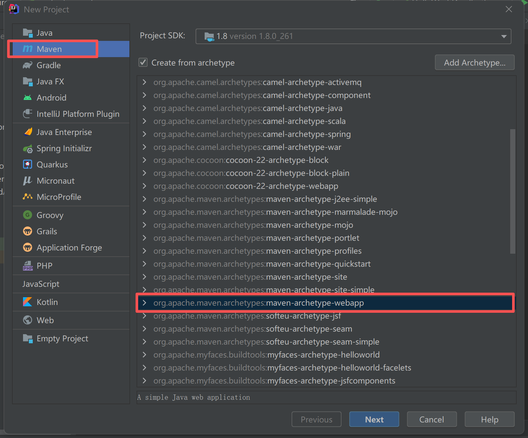Select maven-archetype-portlet row

(x=326, y=238)
